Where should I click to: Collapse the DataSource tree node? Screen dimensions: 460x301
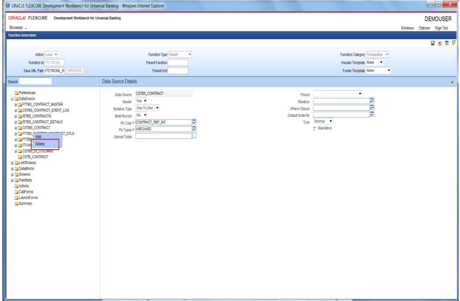13,99
